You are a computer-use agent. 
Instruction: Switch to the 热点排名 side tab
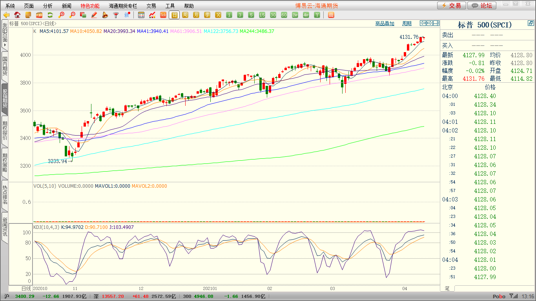pos(5,195)
